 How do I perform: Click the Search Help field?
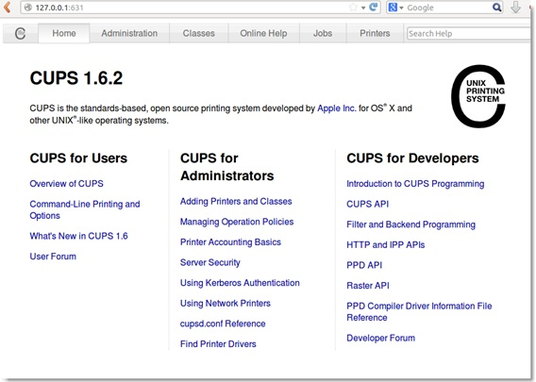468,34
